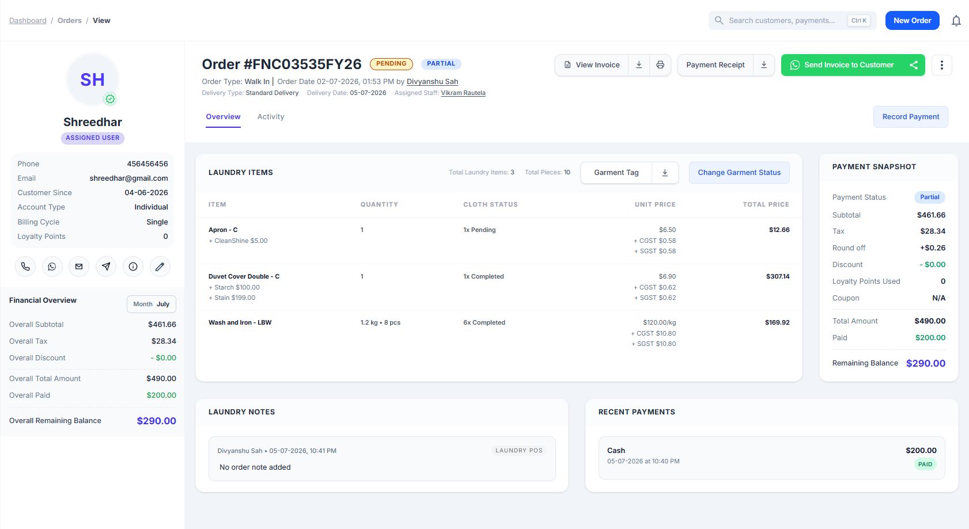Click the search magnifier icon

tap(719, 21)
